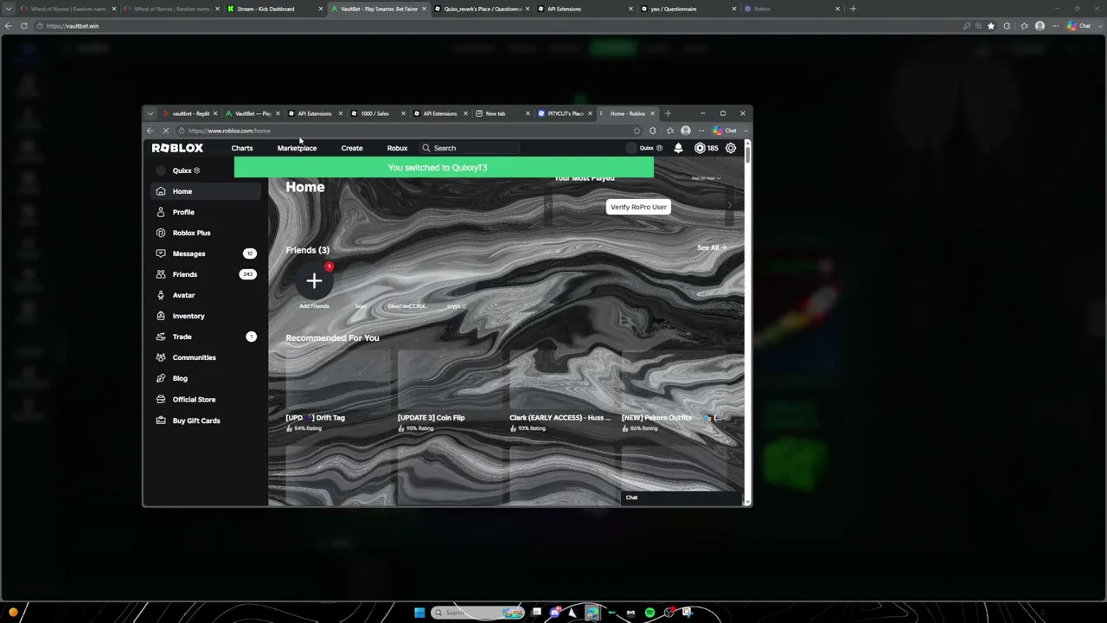This screenshot has width=1107, height=623.
Task: Switch to the PITYCUT's Place tab
Action: [565, 113]
